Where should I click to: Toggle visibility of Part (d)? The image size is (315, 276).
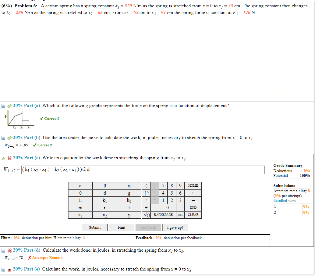(x=3, y=250)
